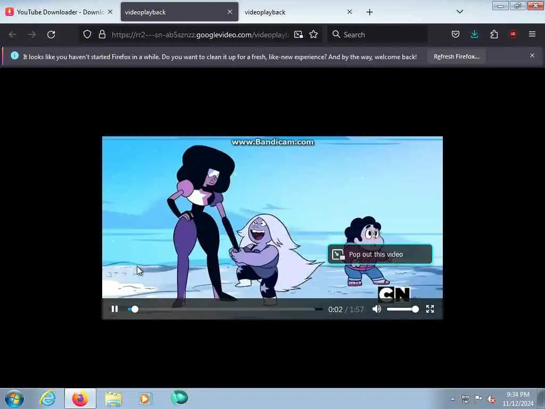Click the video volume slider
The width and height of the screenshot is (545, 409).
pyautogui.click(x=402, y=309)
